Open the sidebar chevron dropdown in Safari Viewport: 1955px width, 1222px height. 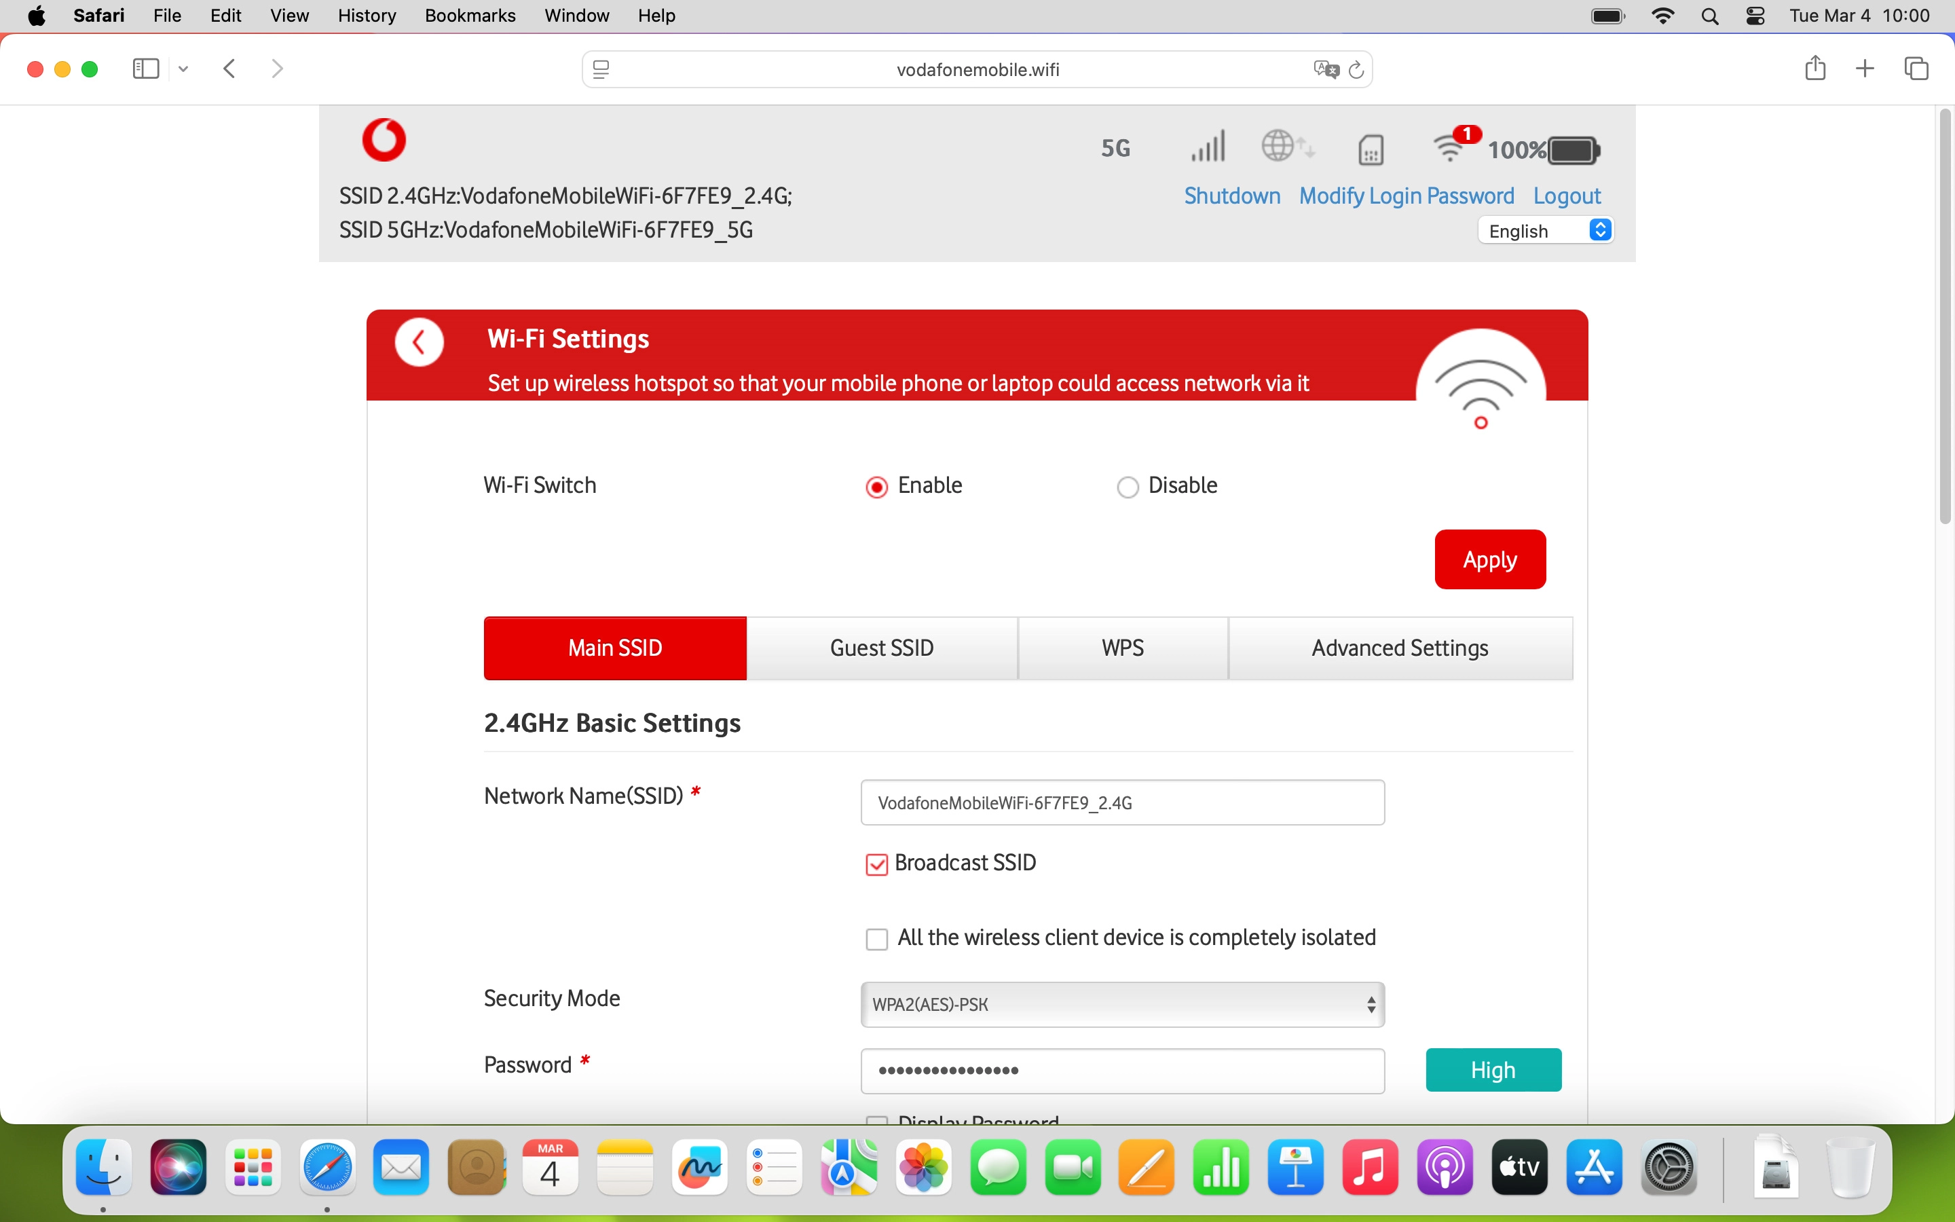[x=183, y=69]
